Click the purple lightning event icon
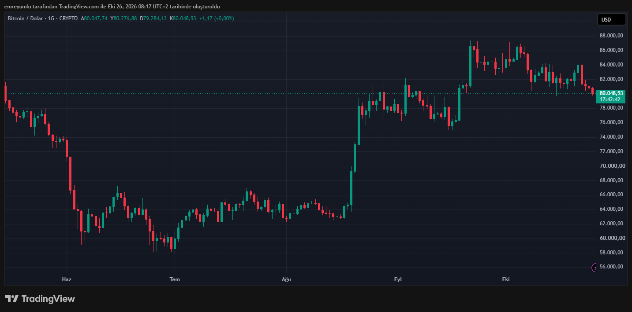 594,268
